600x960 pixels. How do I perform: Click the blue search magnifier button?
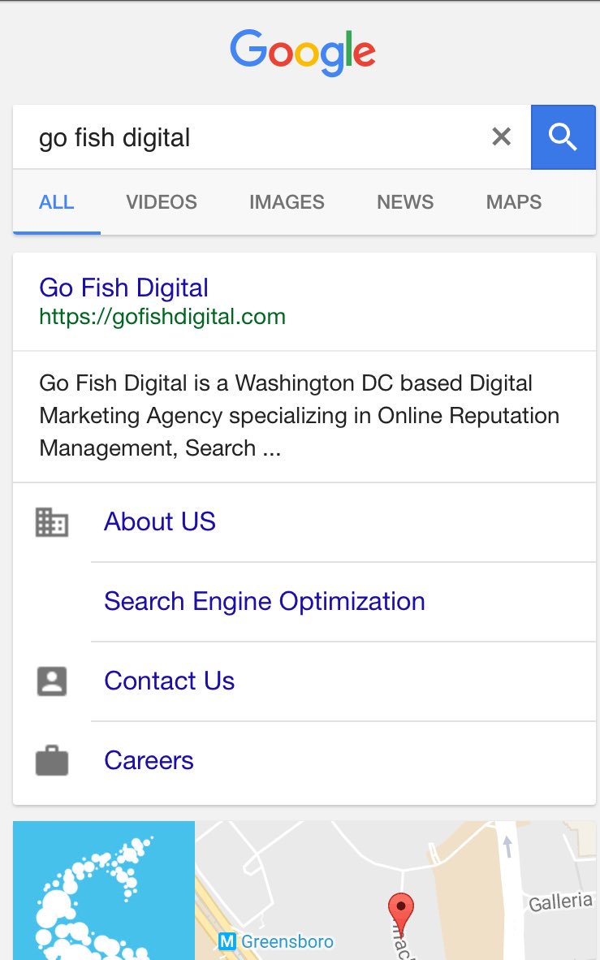coord(563,137)
